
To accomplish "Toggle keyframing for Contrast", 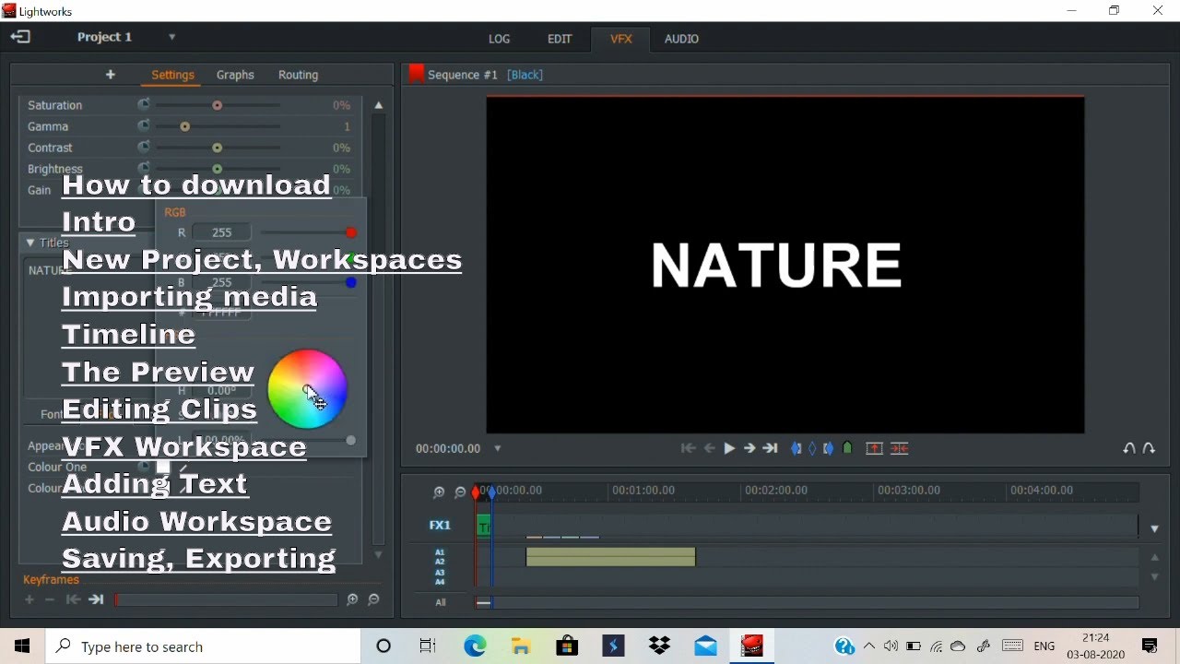I will pyautogui.click(x=144, y=148).
